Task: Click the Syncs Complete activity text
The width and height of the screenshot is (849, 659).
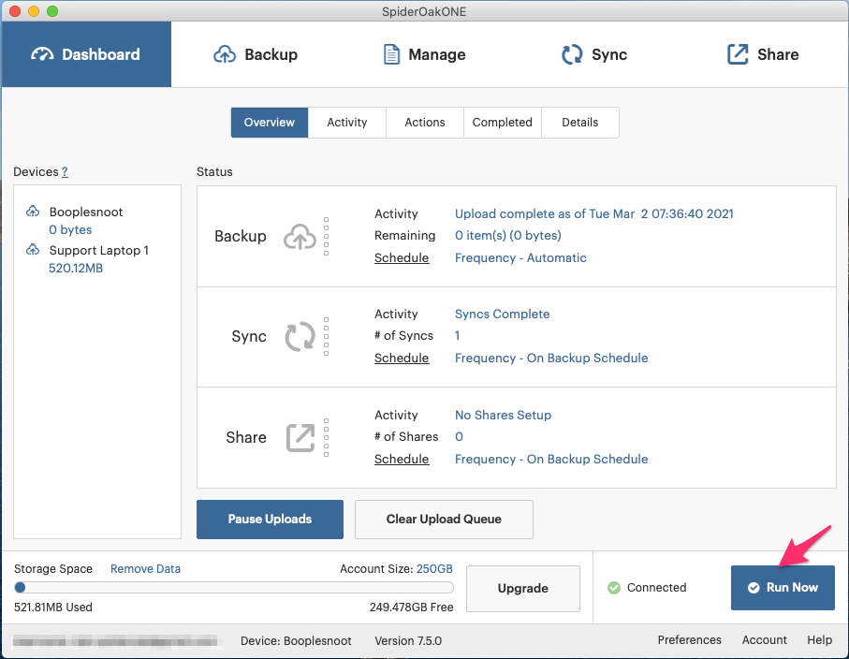Action: coord(502,315)
